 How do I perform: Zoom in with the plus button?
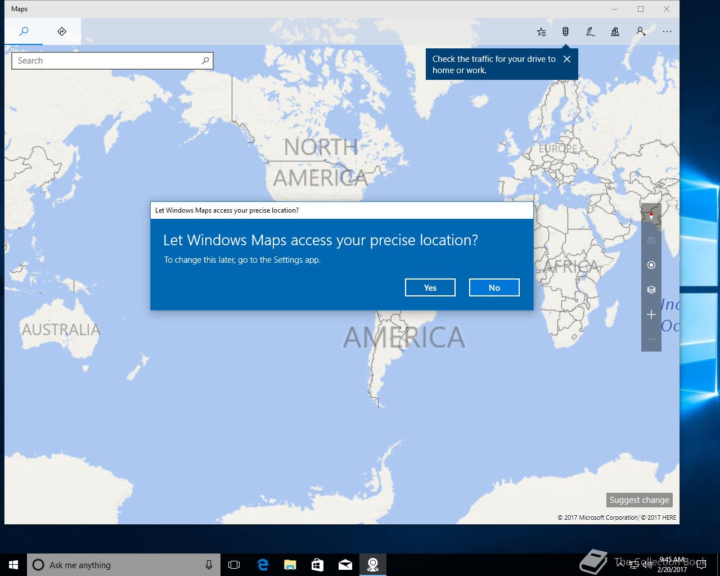click(651, 314)
